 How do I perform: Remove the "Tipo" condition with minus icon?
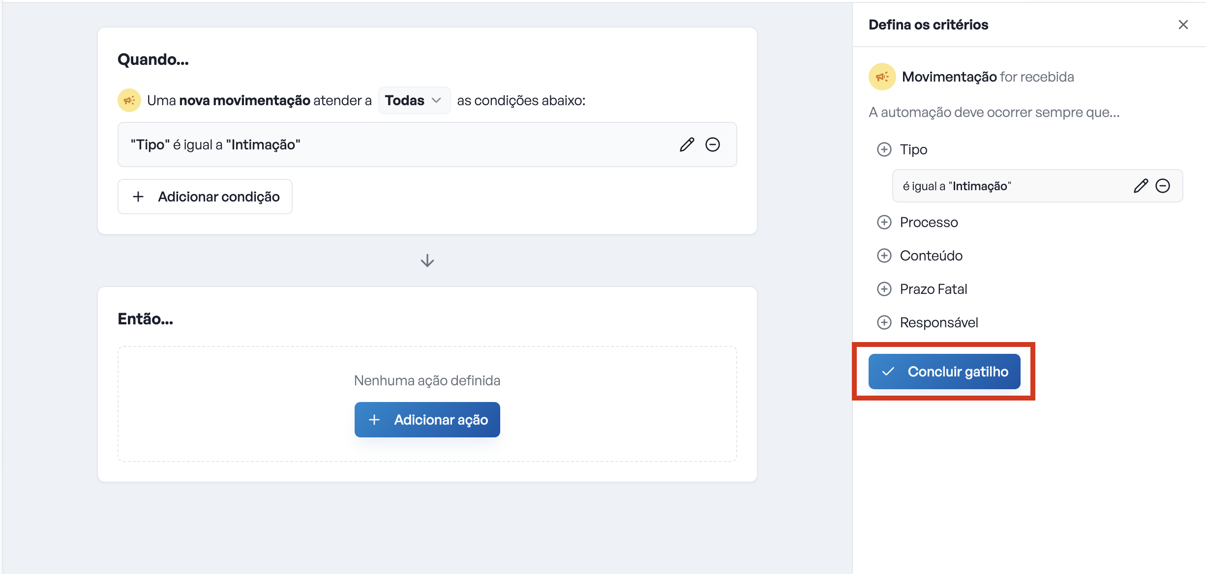712,144
